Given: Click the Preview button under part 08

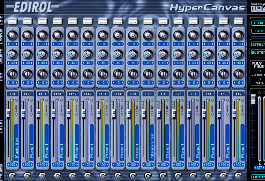Looking at the screenshot, I should (118, 176).
